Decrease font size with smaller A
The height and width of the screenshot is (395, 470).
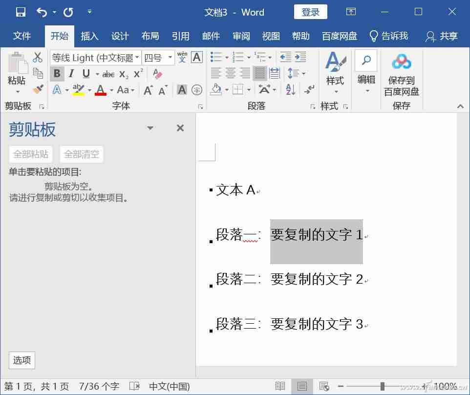(x=163, y=90)
